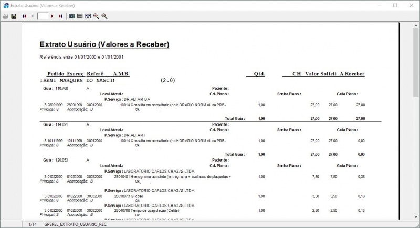
Task: Click the A Receber column header
Action: (x=352, y=74)
